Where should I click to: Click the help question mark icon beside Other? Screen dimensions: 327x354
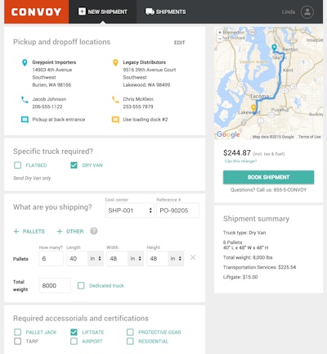[94, 231]
